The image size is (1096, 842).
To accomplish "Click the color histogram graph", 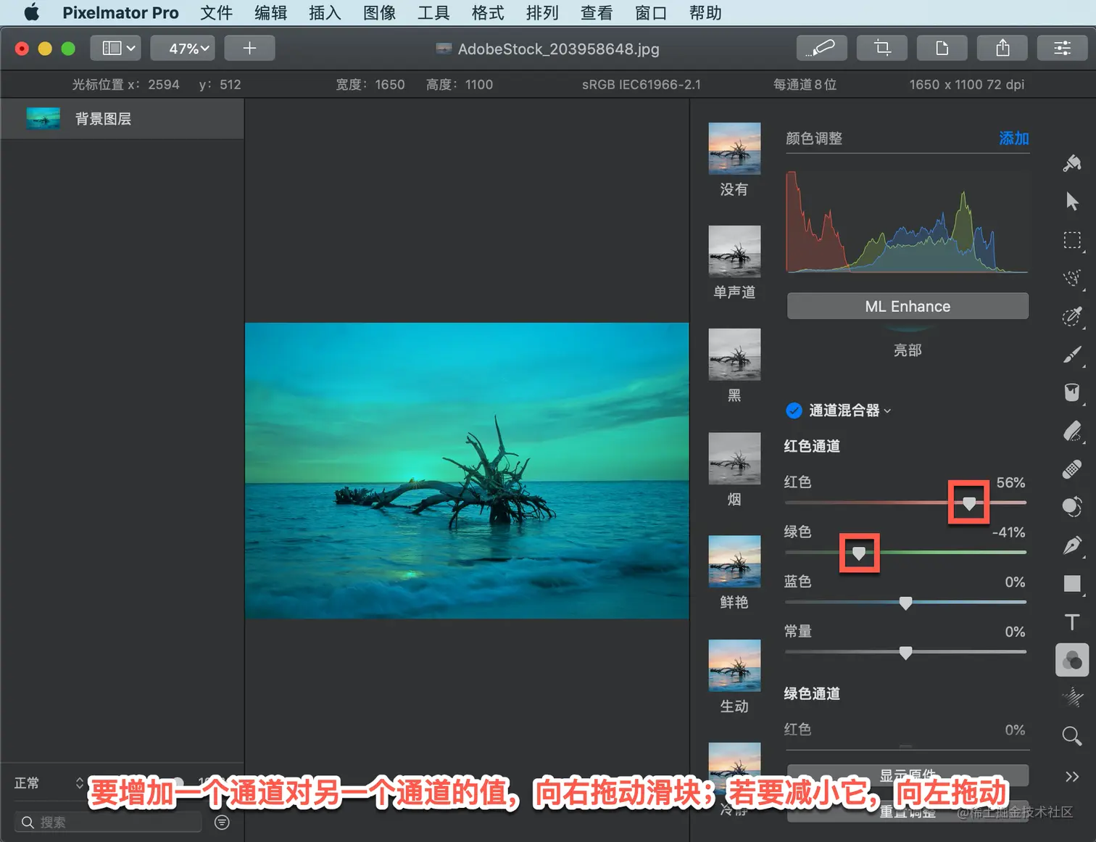I will pyautogui.click(x=908, y=221).
